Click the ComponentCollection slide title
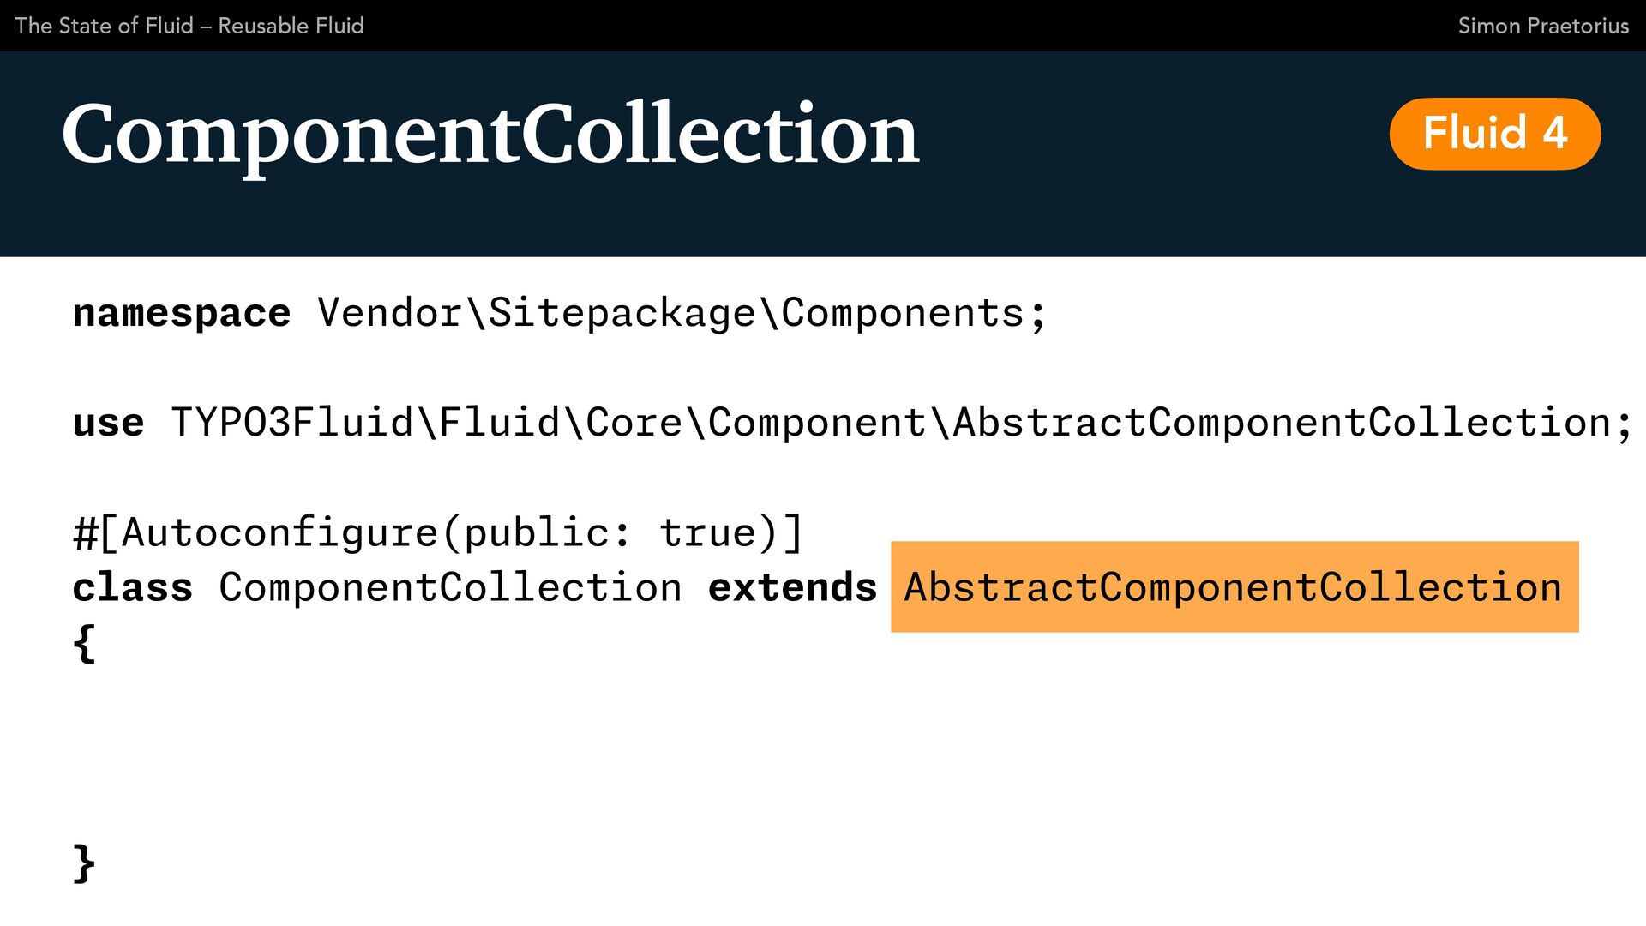Screen dimensions: 1646x926 pyautogui.click(x=490, y=135)
